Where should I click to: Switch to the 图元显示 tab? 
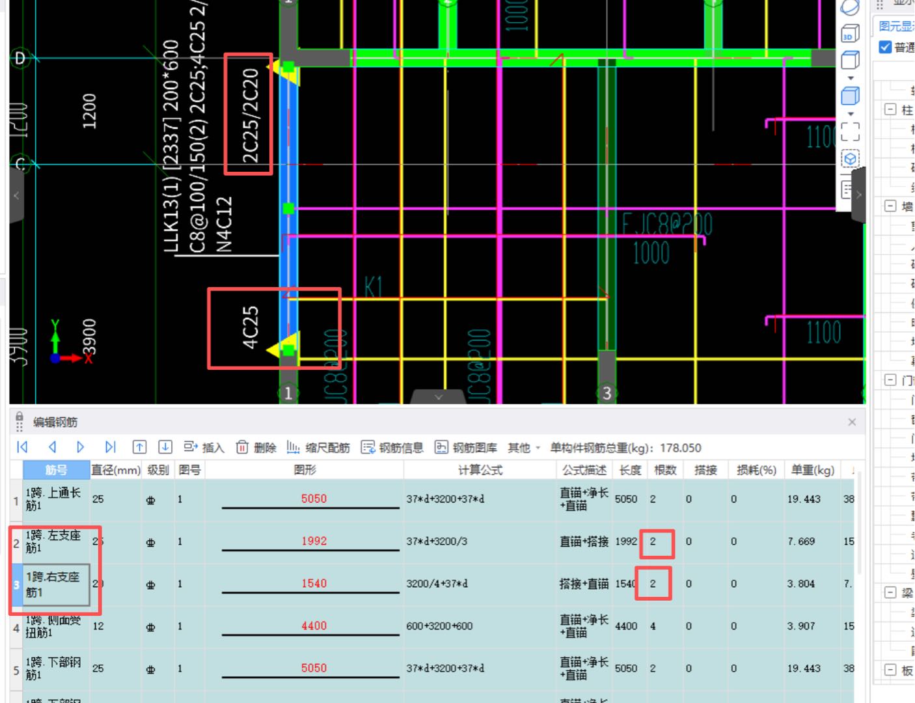click(x=896, y=26)
